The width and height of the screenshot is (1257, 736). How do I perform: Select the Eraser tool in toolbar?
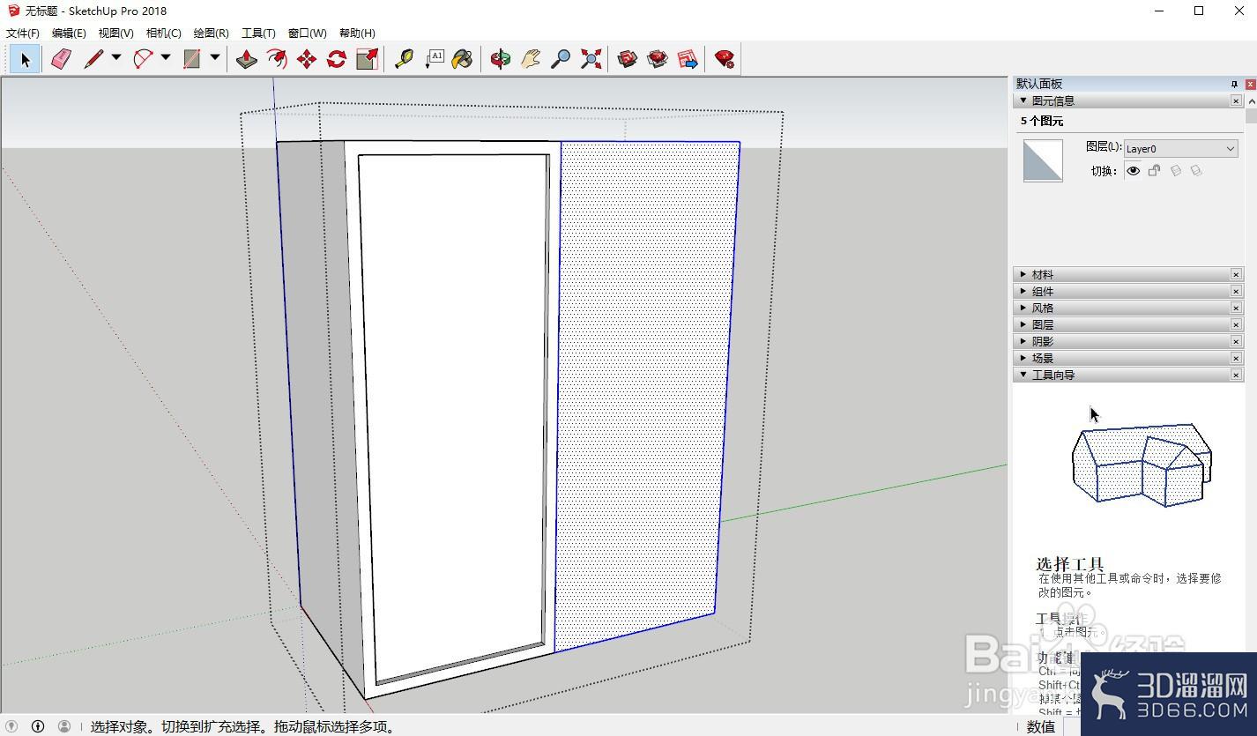[x=61, y=59]
